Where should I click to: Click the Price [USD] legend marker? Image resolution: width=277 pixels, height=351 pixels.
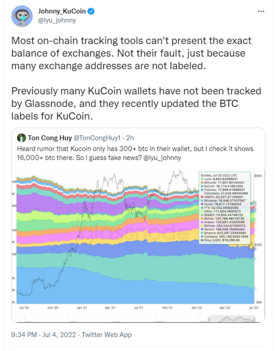click(202, 240)
